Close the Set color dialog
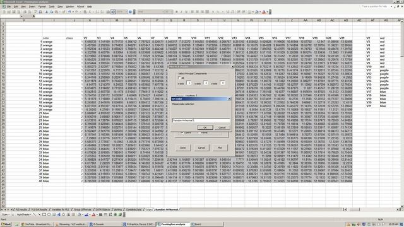404x227 pixels. point(229,99)
